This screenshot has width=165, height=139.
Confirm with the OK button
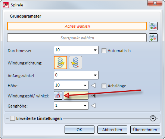click(80, 130)
